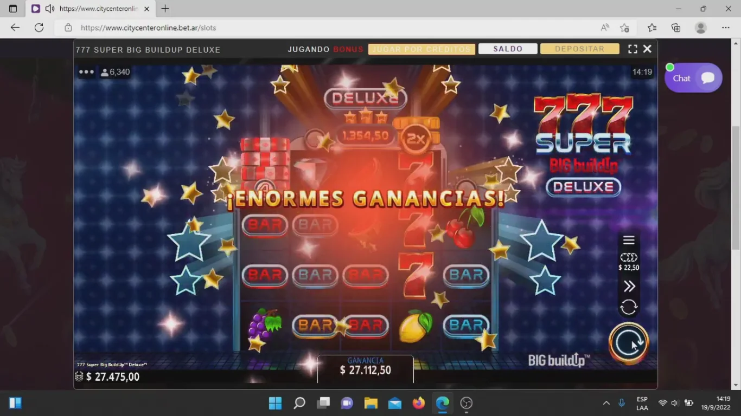741x416 pixels.
Task: Close the game with the X icon
Action: point(647,49)
